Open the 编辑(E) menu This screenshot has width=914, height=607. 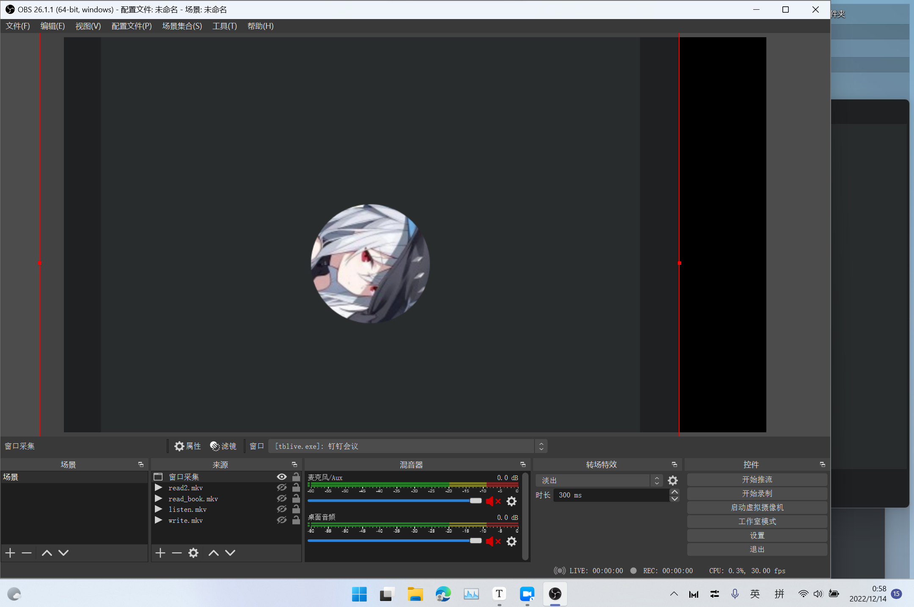52,26
